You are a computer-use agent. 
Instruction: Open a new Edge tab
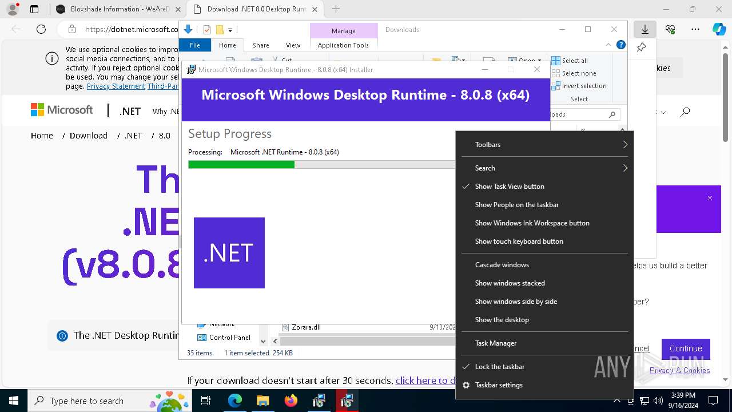tap(336, 9)
